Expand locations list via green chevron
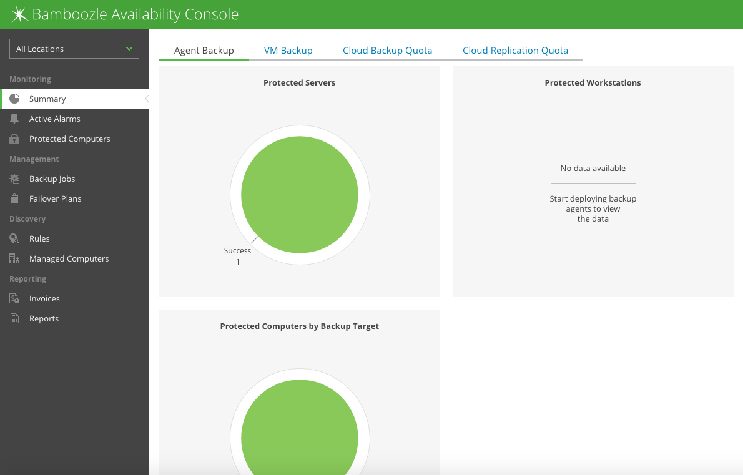Screen dimensions: 743x475 [x=129, y=49]
